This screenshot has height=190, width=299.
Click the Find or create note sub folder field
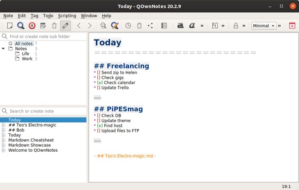pos(44,36)
